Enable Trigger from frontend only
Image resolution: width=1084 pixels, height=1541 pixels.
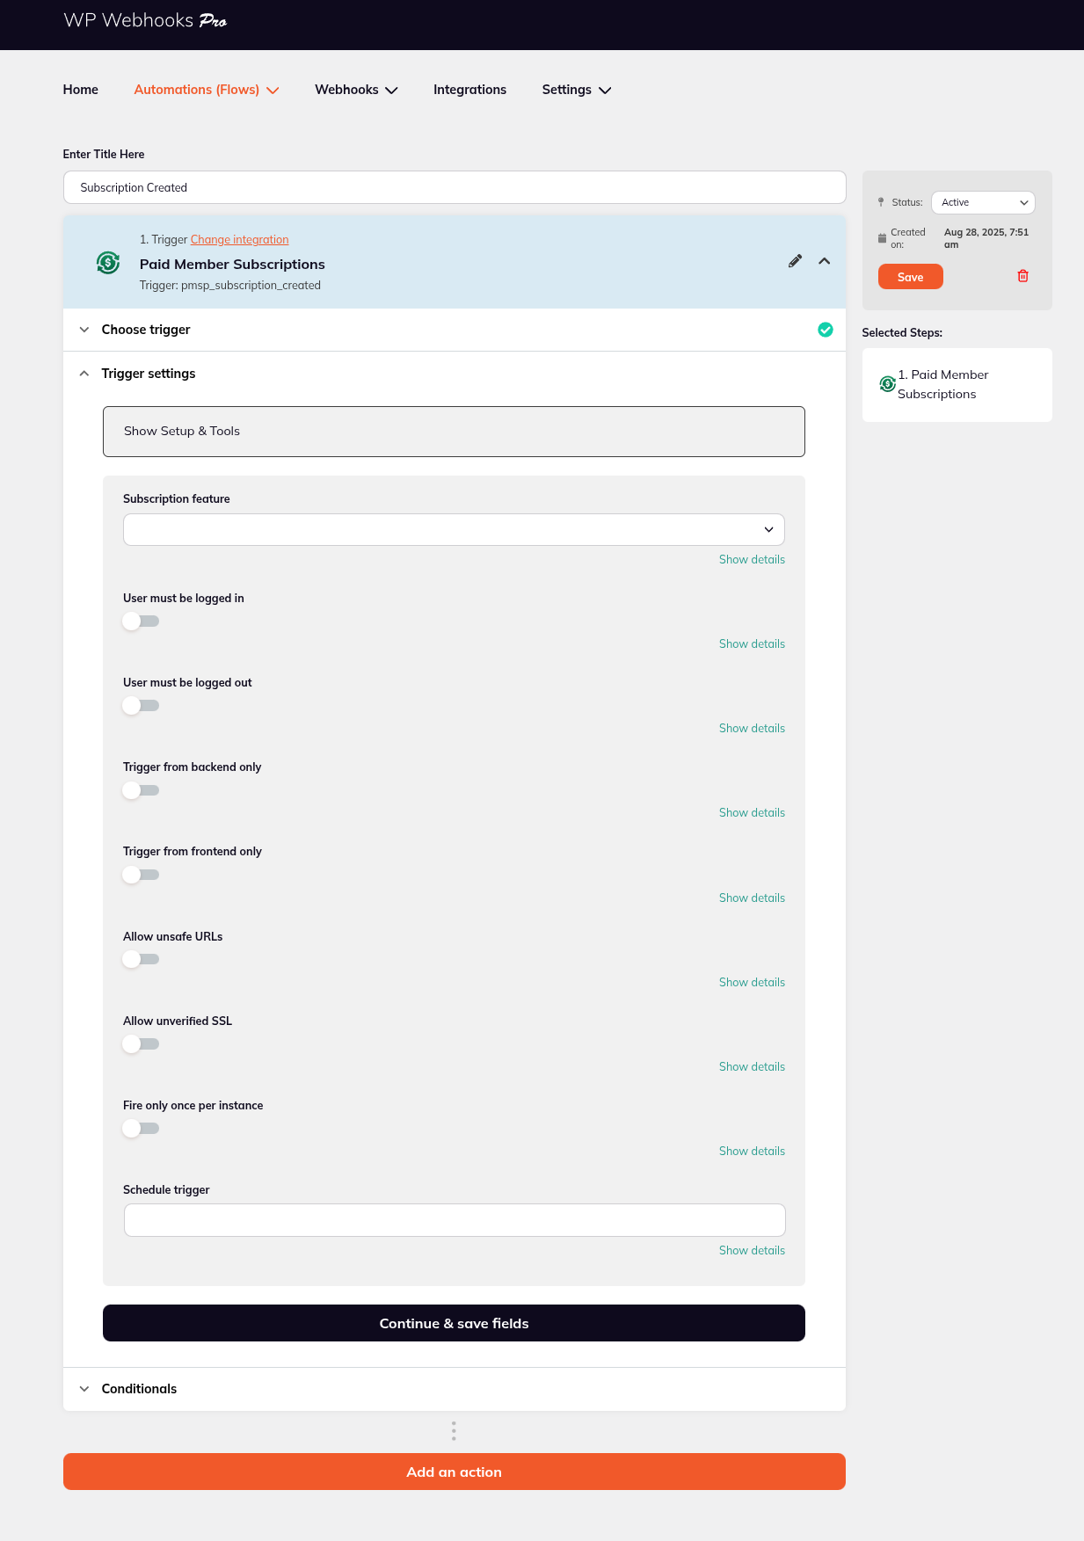tap(141, 875)
